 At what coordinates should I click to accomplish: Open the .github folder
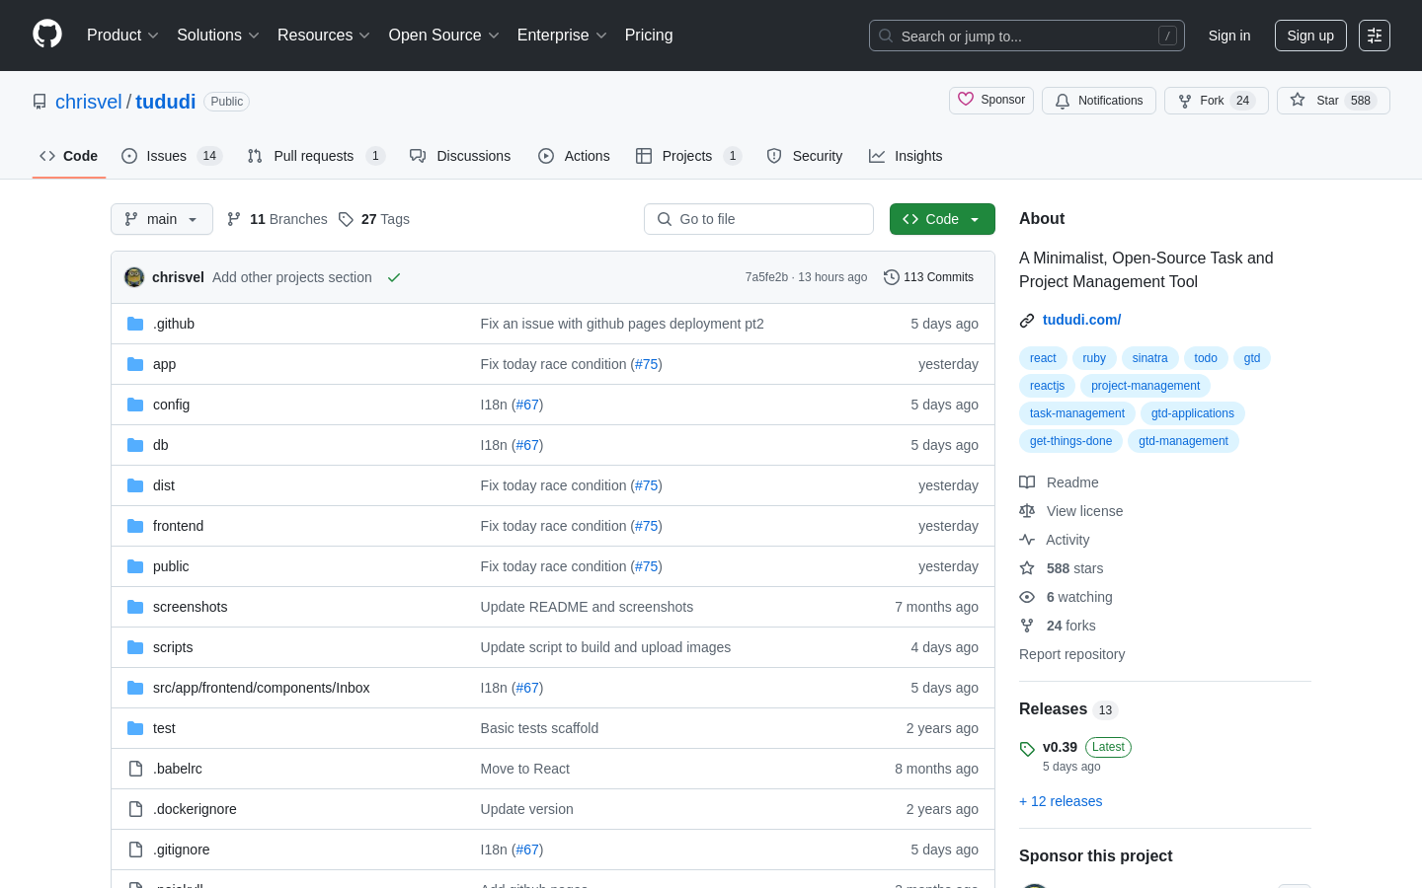click(174, 324)
